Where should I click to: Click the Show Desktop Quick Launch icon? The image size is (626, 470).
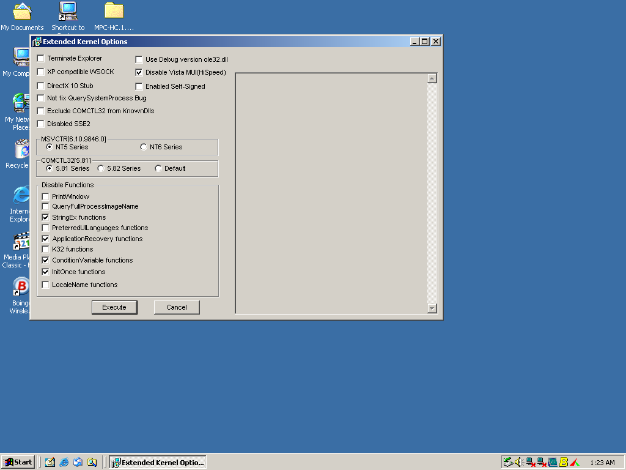(50, 462)
